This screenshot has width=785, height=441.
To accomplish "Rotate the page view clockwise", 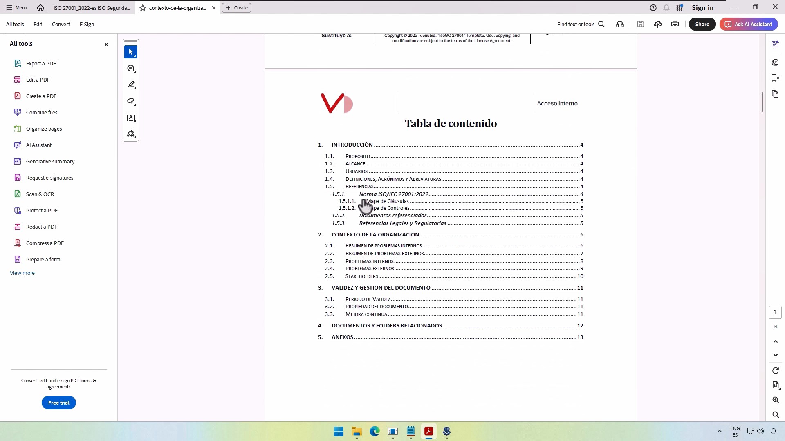I will 776,371.
